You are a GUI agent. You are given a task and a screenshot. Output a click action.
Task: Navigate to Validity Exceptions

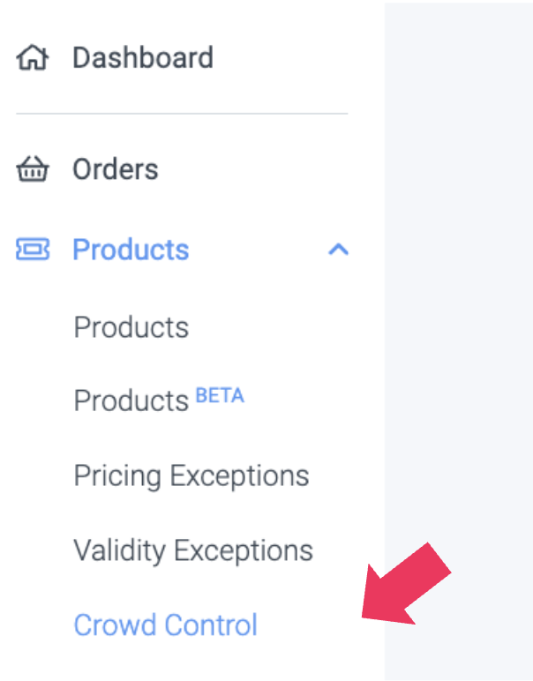tap(193, 550)
